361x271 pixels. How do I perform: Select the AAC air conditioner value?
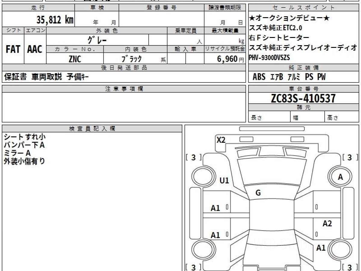point(35,49)
